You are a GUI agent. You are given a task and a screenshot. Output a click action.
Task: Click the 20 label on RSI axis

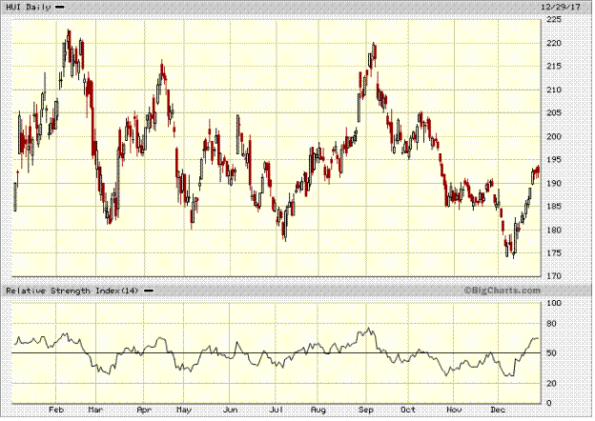click(551, 384)
